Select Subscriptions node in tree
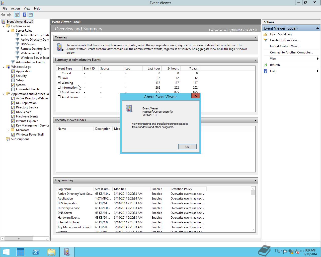Image resolution: width=321 pixels, height=257 pixels. pyautogui.click(x=20, y=139)
